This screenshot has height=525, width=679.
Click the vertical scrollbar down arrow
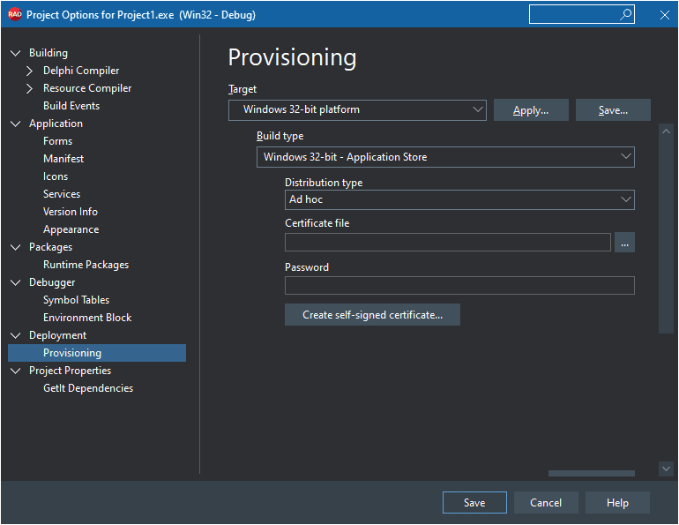click(666, 469)
